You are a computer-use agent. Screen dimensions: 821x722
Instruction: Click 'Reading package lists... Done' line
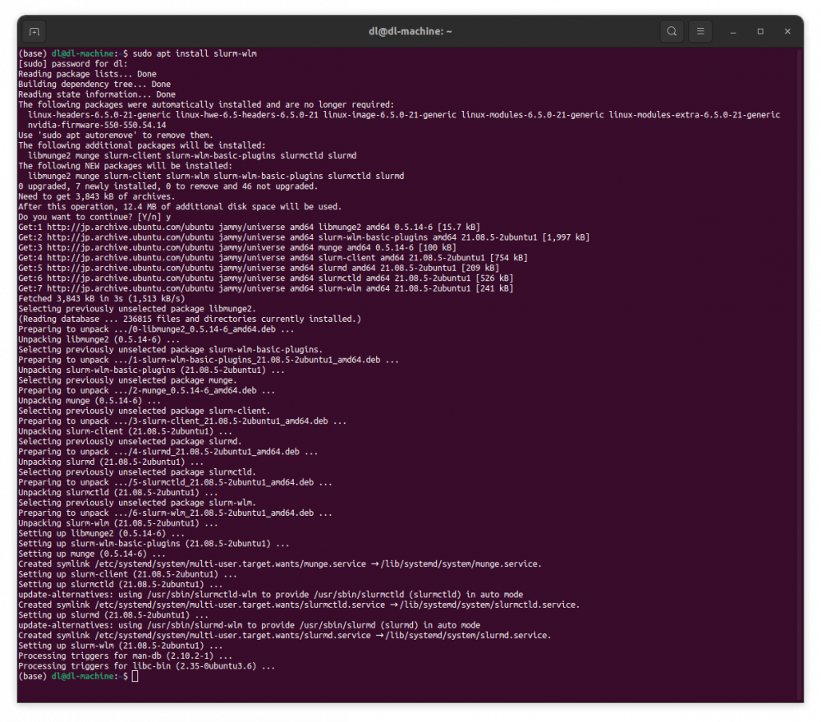88,74
